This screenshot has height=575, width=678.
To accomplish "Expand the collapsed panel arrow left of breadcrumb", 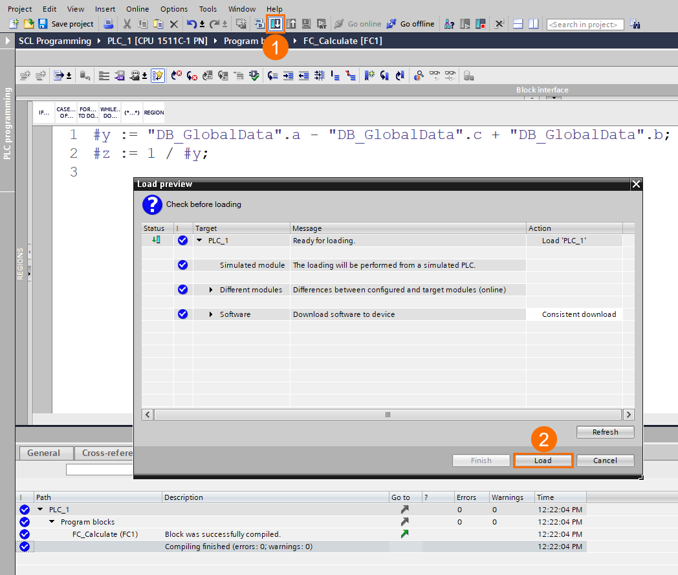I will pyautogui.click(x=7, y=41).
